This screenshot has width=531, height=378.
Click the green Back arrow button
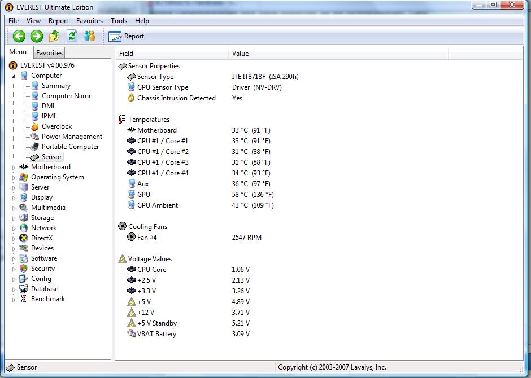(x=19, y=36)
